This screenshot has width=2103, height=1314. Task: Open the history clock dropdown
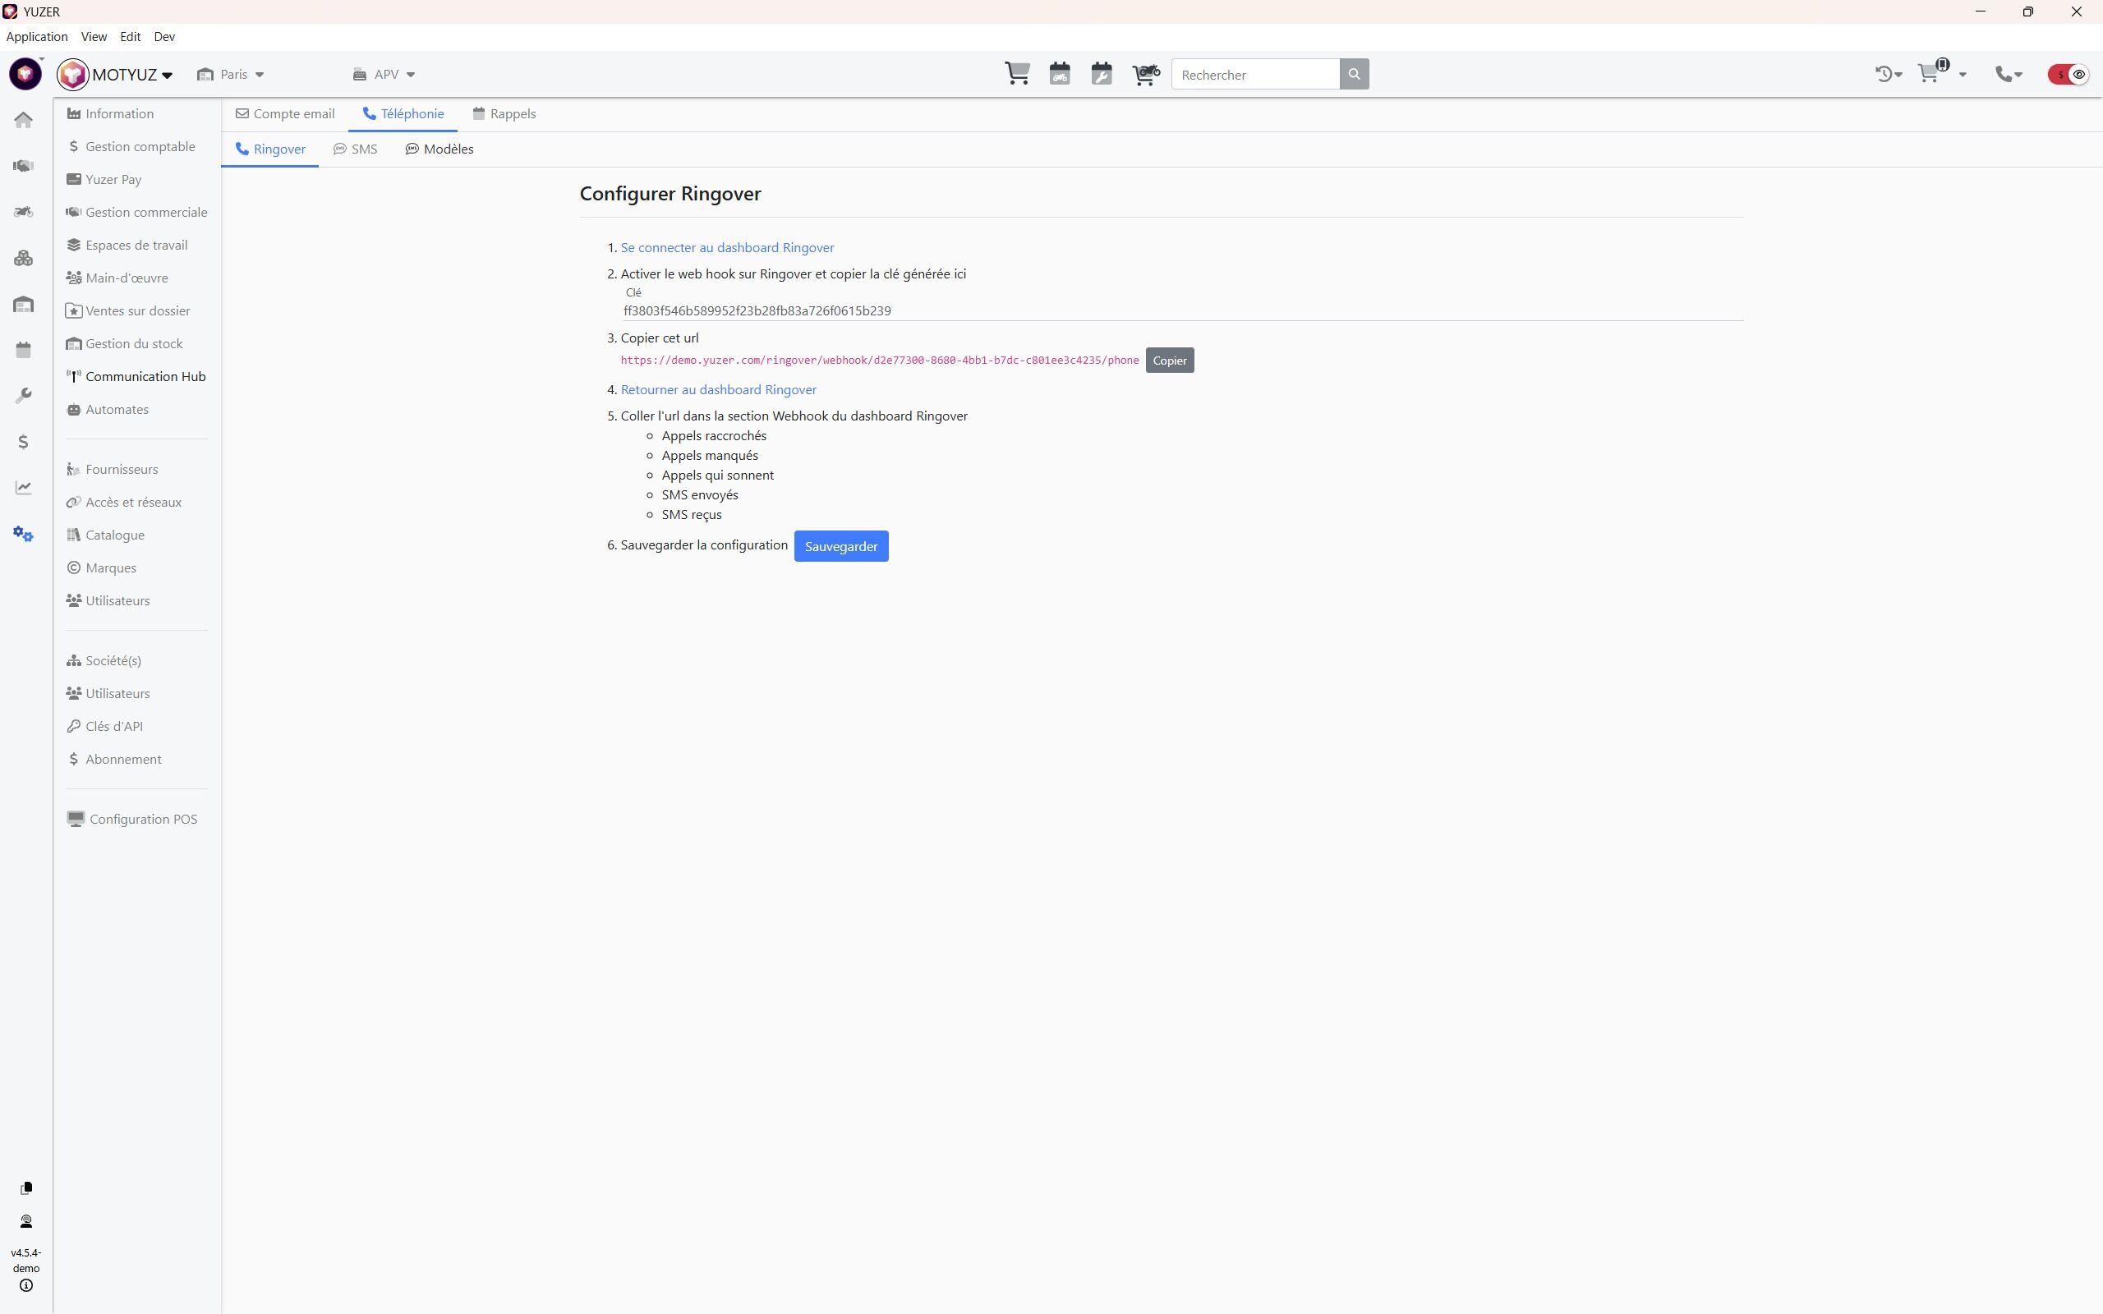(1888, 75)
